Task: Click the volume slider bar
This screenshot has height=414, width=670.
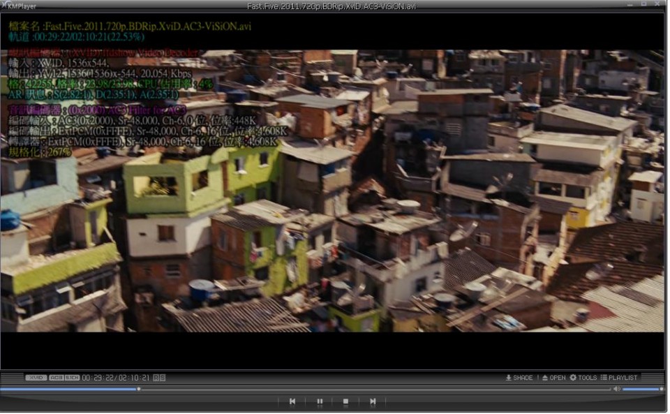Action: tap(641, 389)
